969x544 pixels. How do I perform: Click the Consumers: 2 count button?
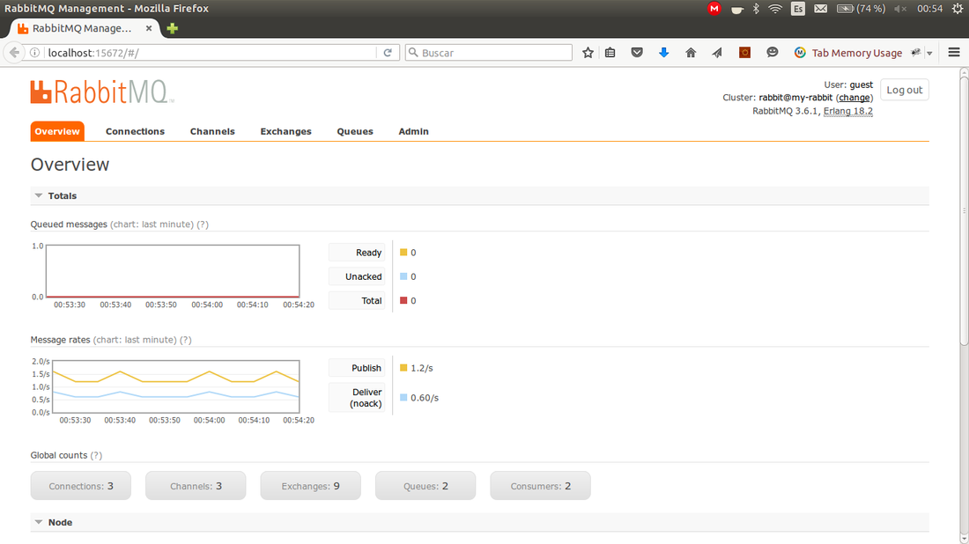[x=540, y=486]
